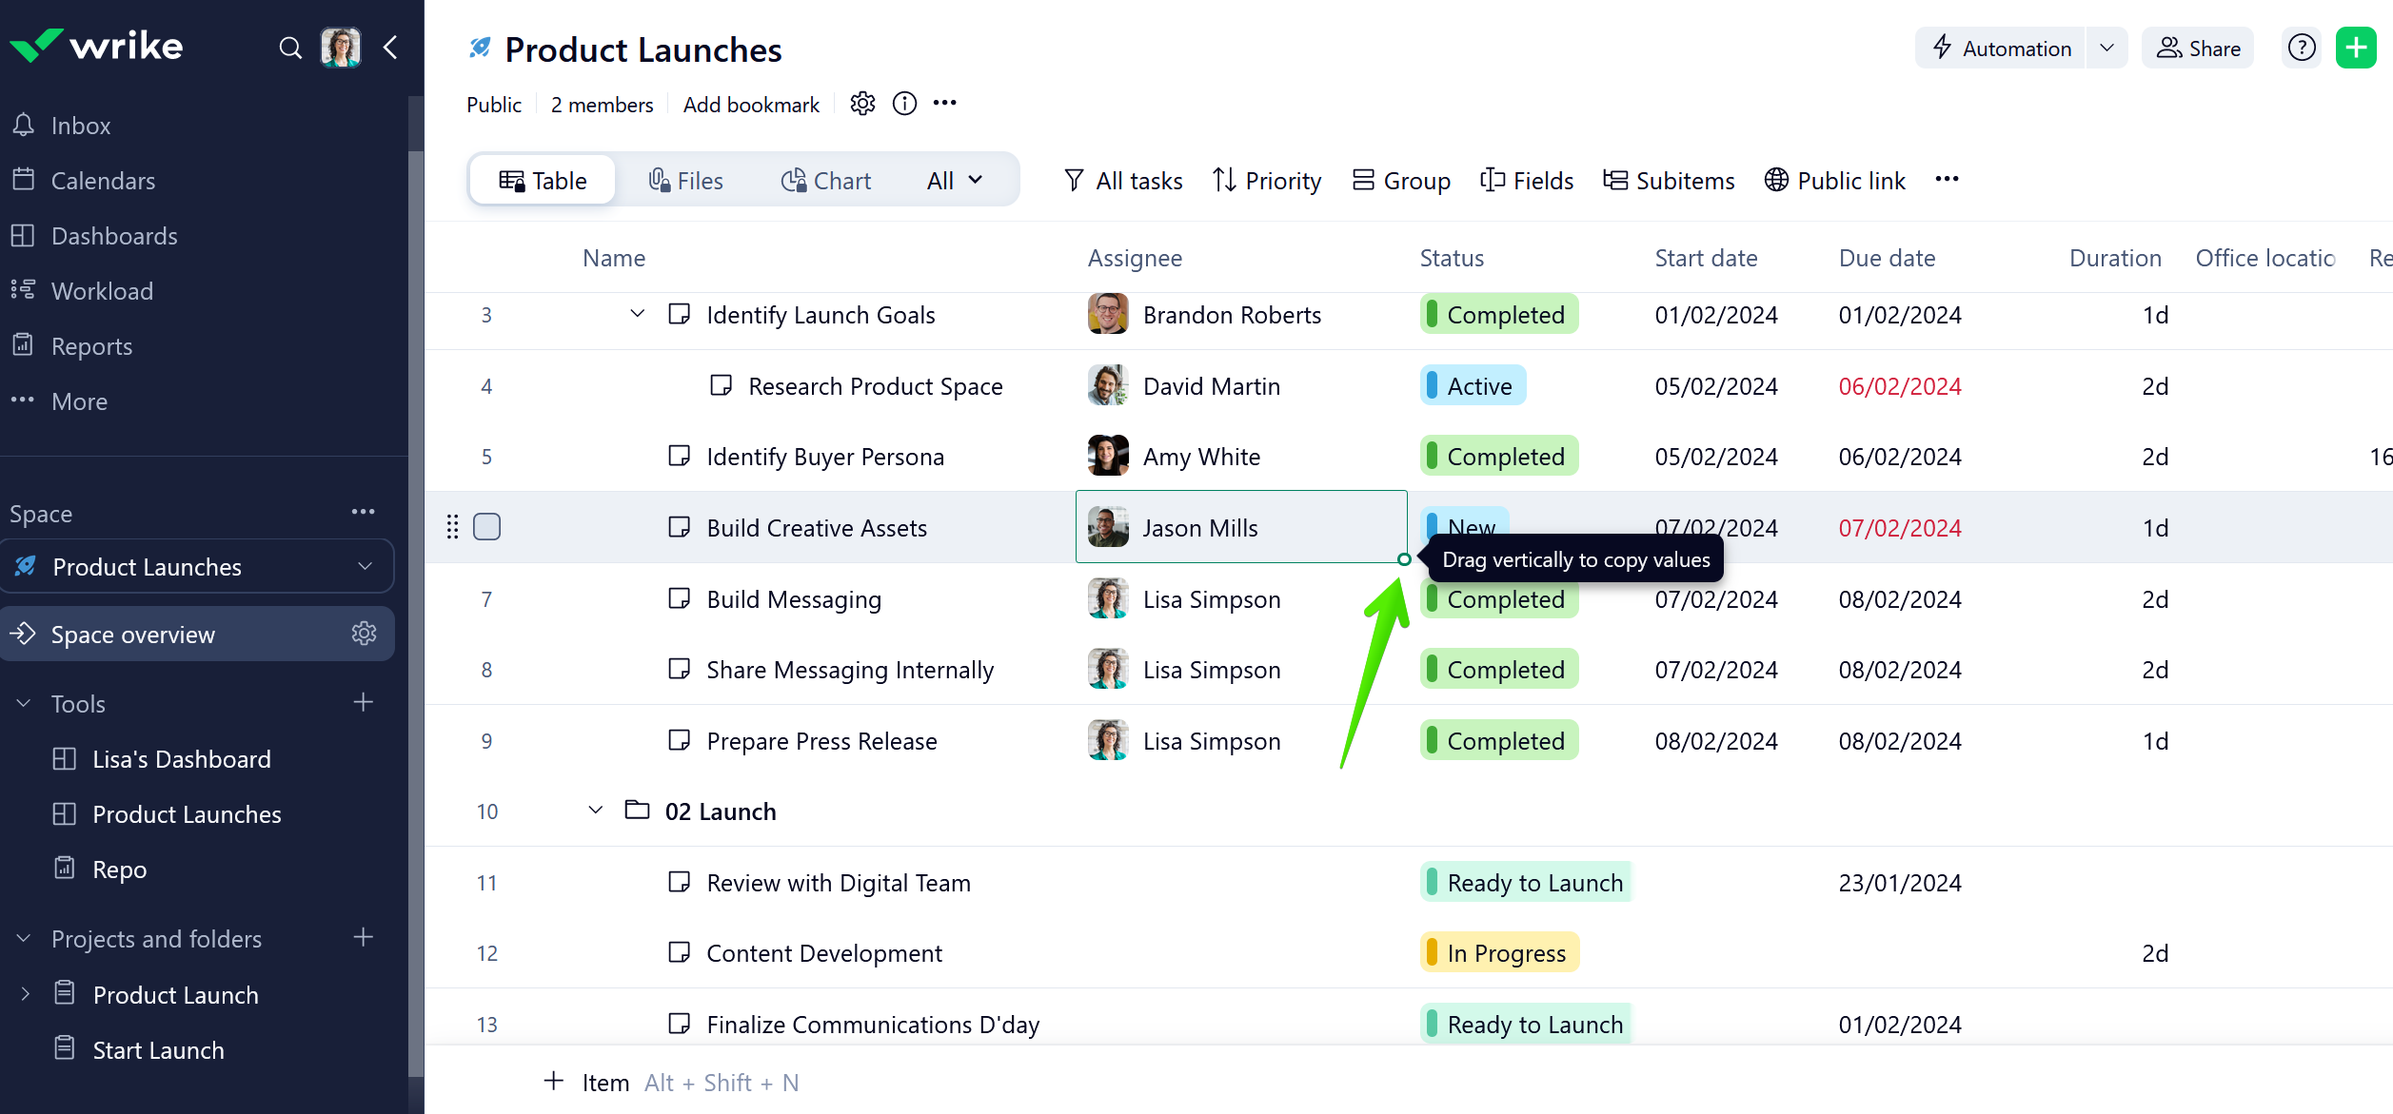The image size is (2393, 1114).
Task: Click the search magnifier icon in sidebar
Action: tap(290, 48)
